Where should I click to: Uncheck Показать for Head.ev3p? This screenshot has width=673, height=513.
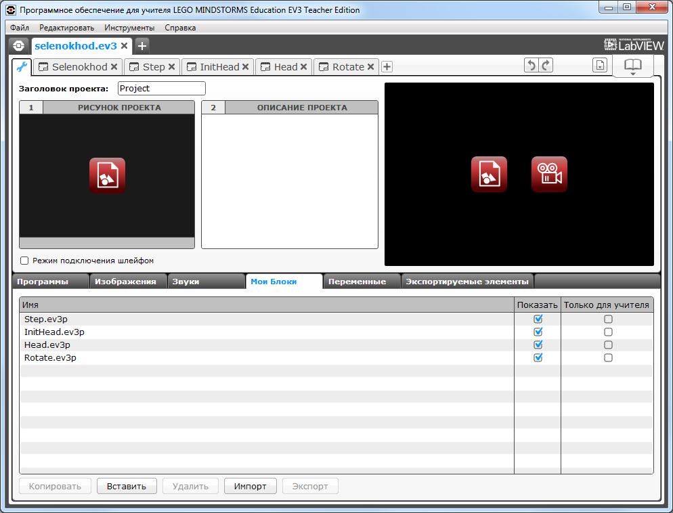[538, 345]
